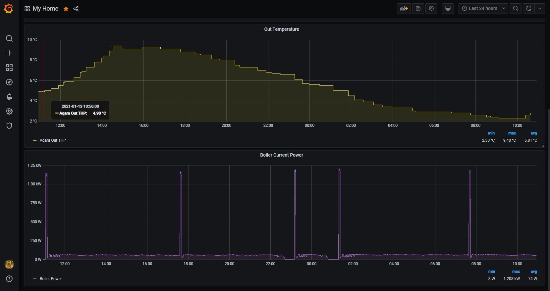Open the dashboard grid icon beside My Home
Screen dimensions: 550x291
point(27,9)
